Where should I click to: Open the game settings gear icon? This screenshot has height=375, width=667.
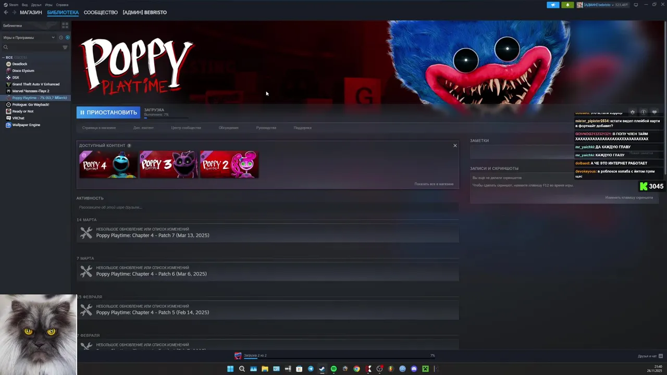(632, 112)
